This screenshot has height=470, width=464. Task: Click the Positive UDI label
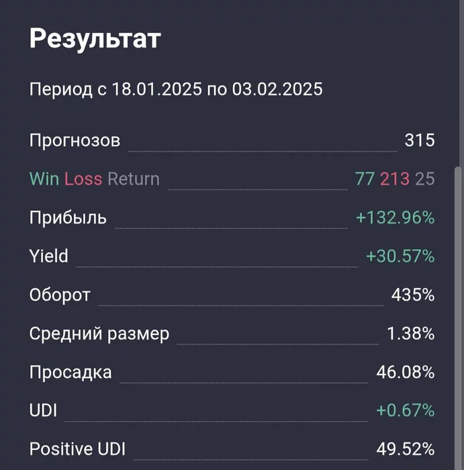click(x=77, y=449)
